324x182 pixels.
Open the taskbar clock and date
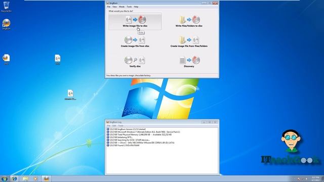(x=315, y=178)
